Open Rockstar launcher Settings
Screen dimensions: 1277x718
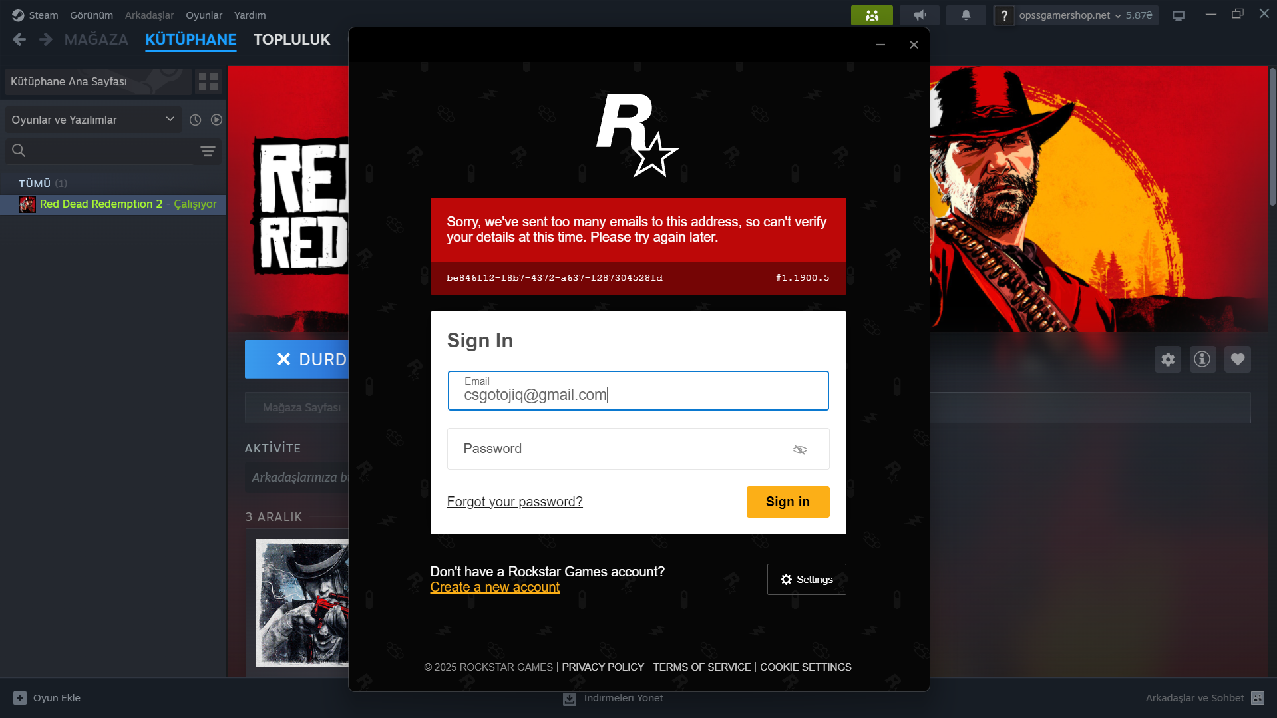coord(807,580)
